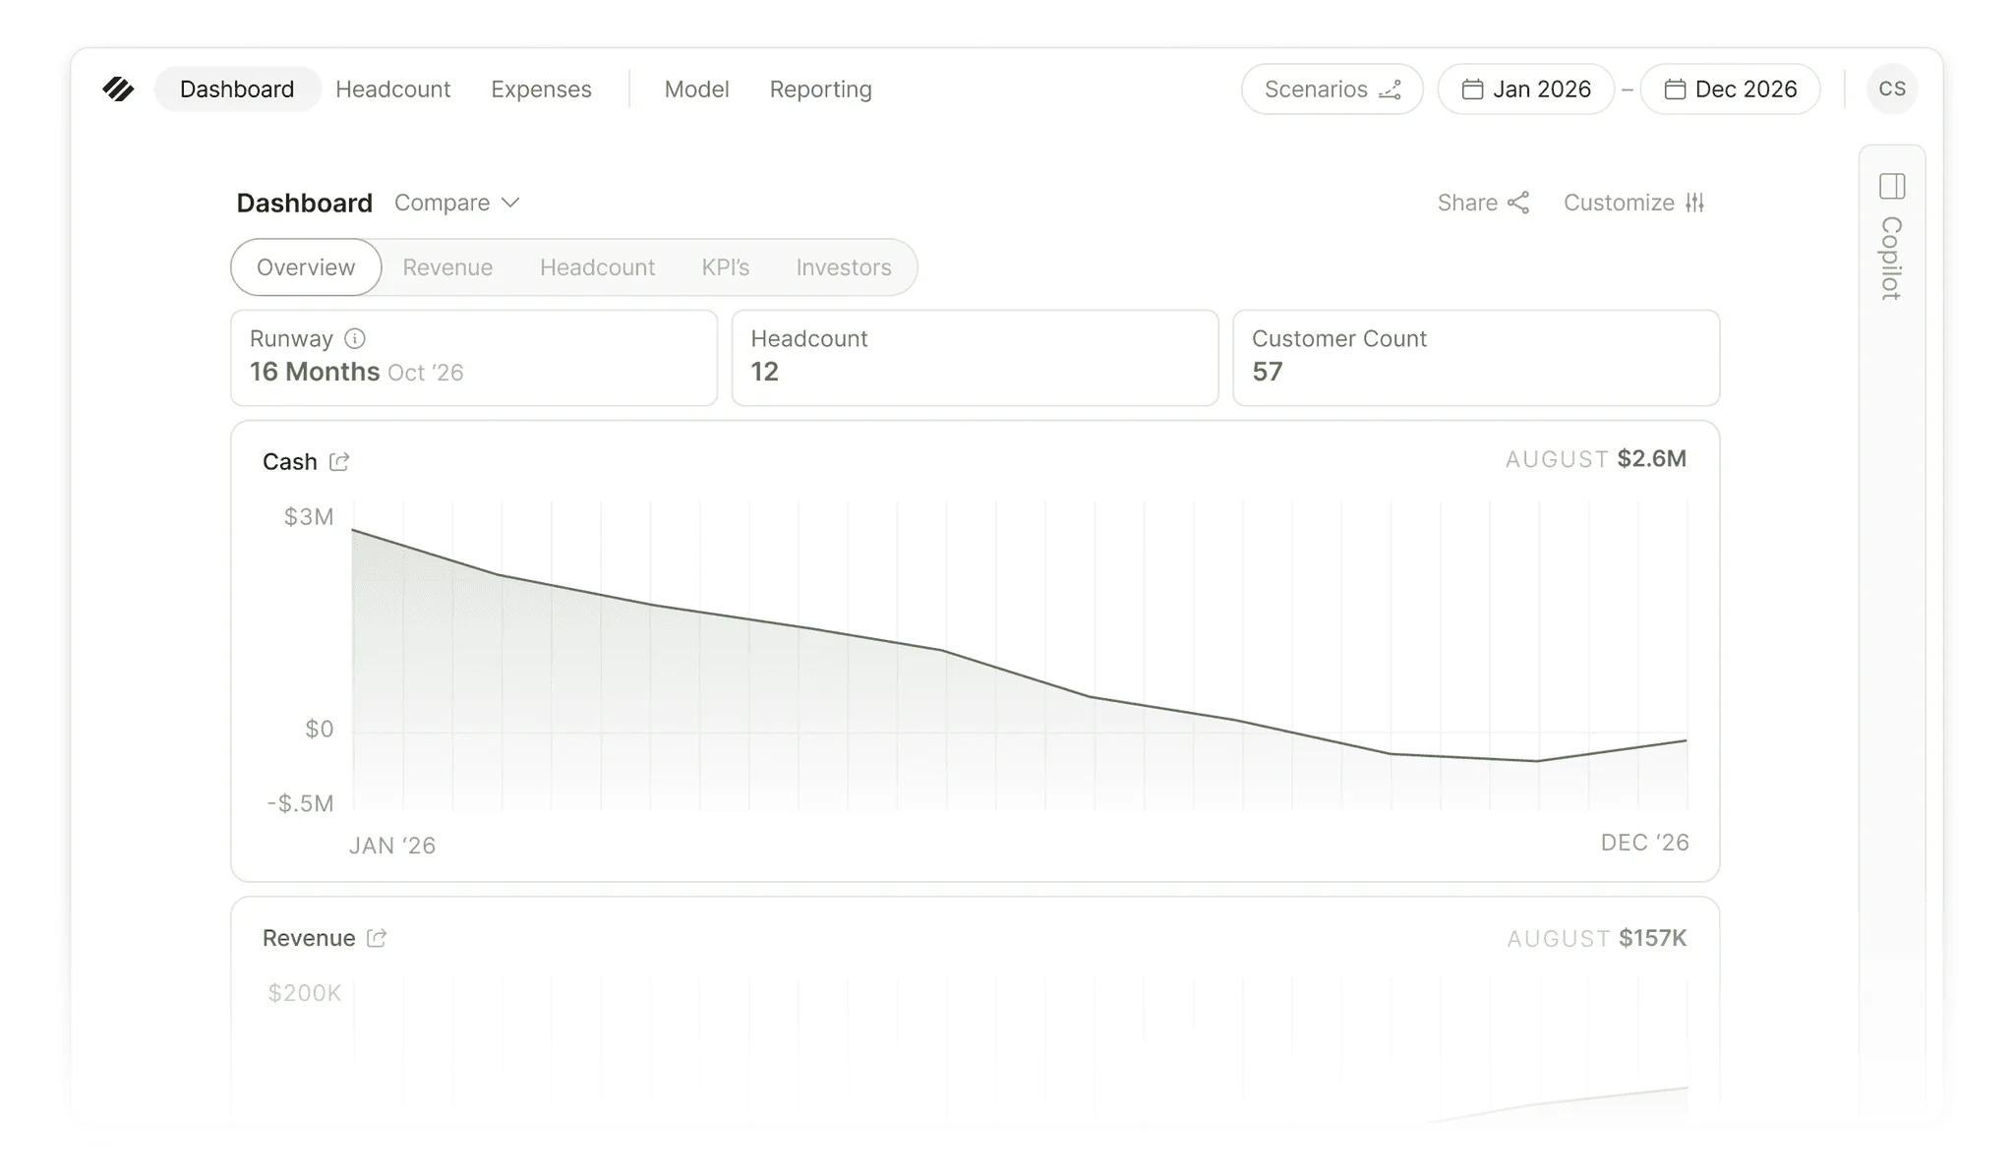Screen dimensions: 2014x1171
Task: Open the Copilot sidebar panel icon
Action: coord(1892,186)
